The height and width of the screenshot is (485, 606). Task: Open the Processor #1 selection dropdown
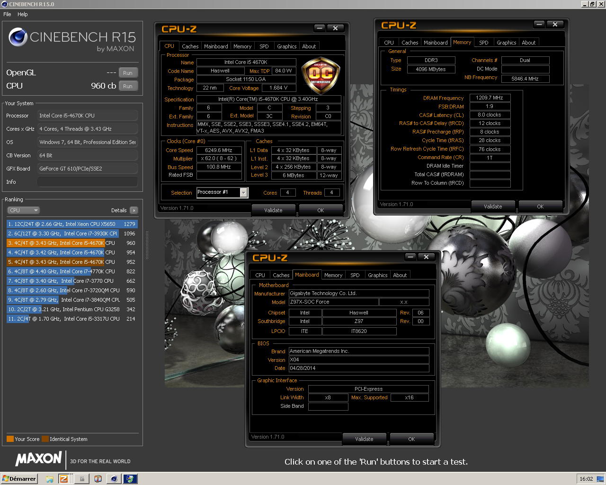click(244, 192)
